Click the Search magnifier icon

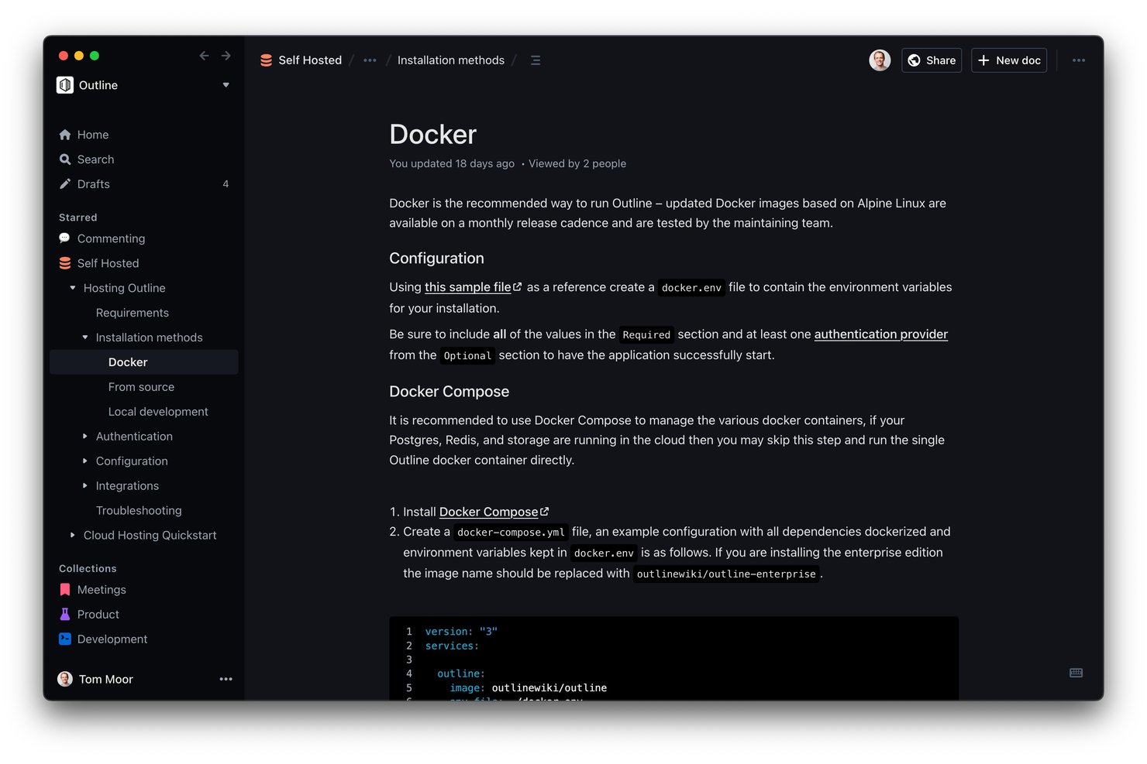tap(65, 159)
